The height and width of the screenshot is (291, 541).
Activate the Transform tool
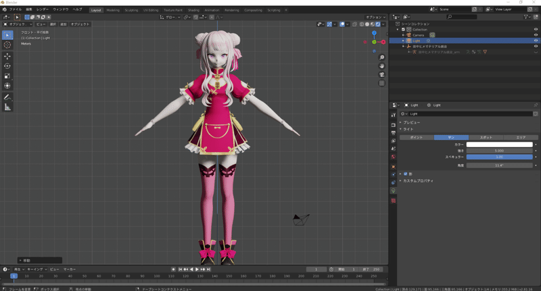click(x=7, y=86)
